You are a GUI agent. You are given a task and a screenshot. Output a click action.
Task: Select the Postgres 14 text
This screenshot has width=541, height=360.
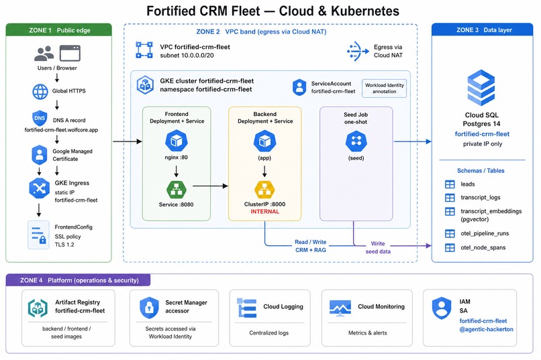pyautogui.click(x=481, y=123)
